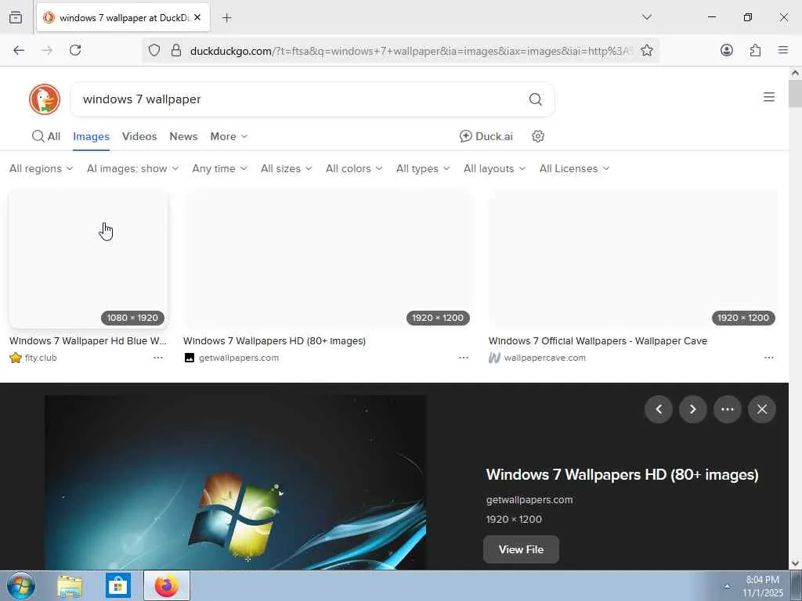Go back with browser back arrow
This screenshot has height=601, width=802.
click(19, 50)
